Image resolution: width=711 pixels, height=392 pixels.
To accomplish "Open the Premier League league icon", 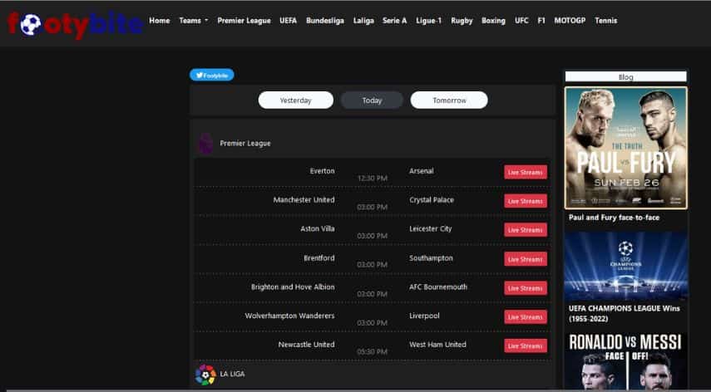I will pos(206,144).
